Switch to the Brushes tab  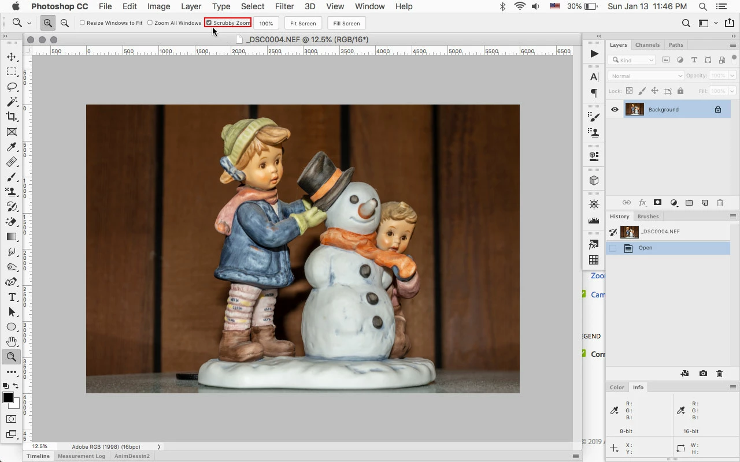(x=648, y=216)
